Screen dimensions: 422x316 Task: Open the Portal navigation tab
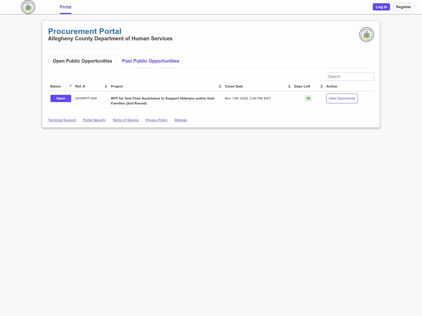coord(66,7)
